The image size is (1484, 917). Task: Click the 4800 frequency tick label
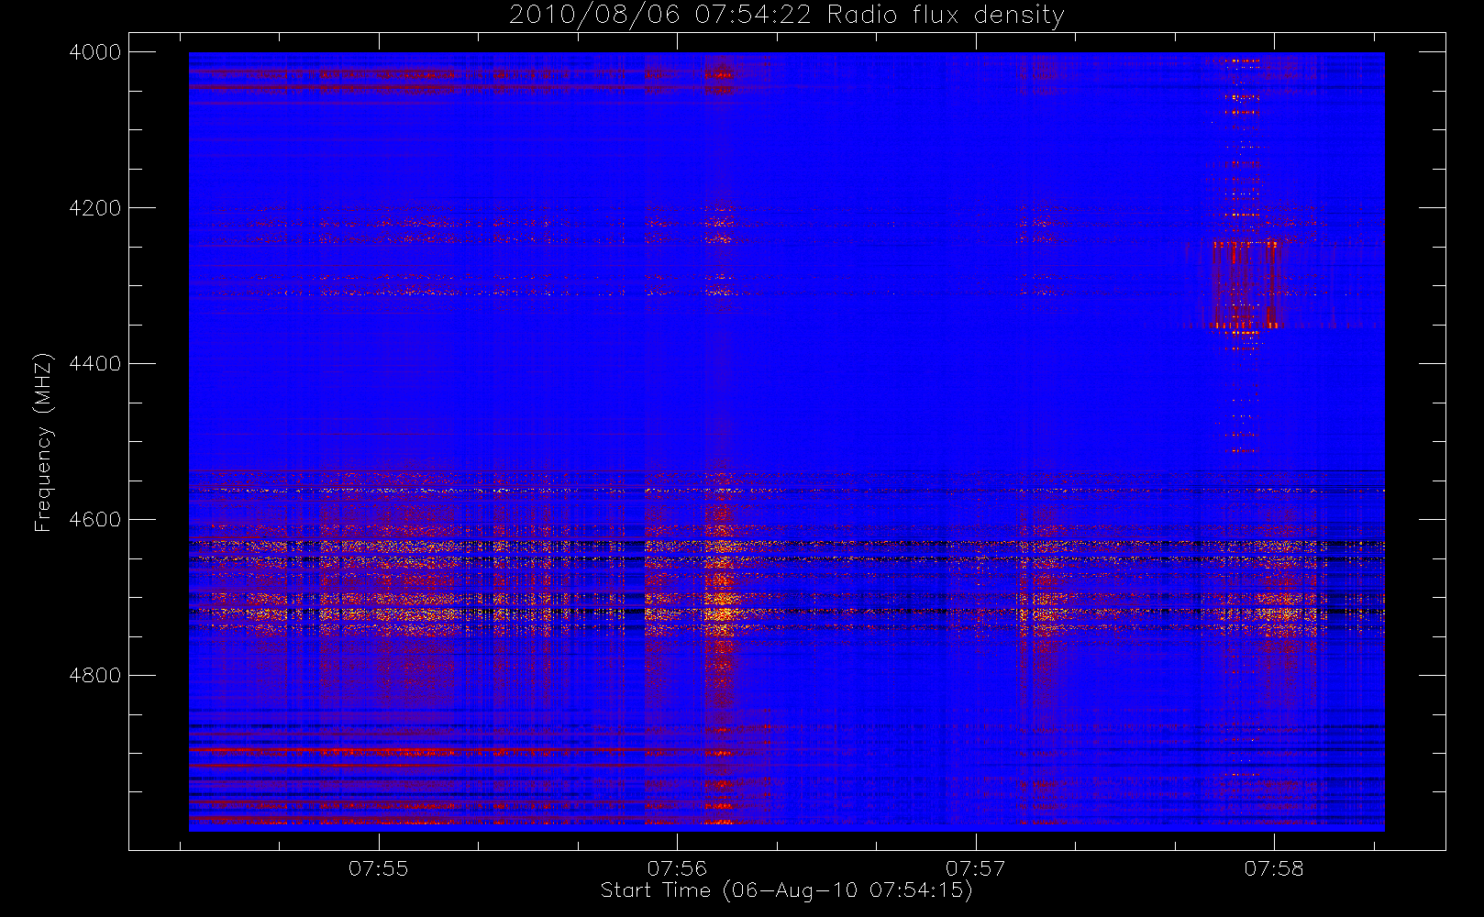pos(95,676)
